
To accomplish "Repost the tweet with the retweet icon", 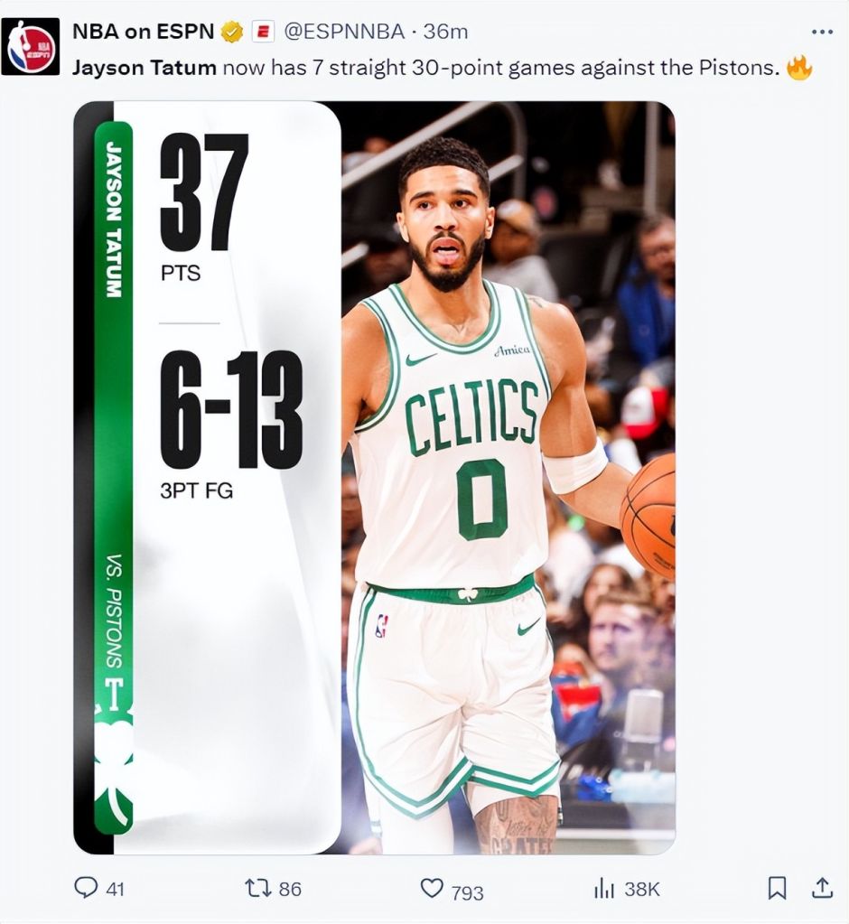I will [x=257, y=888].
